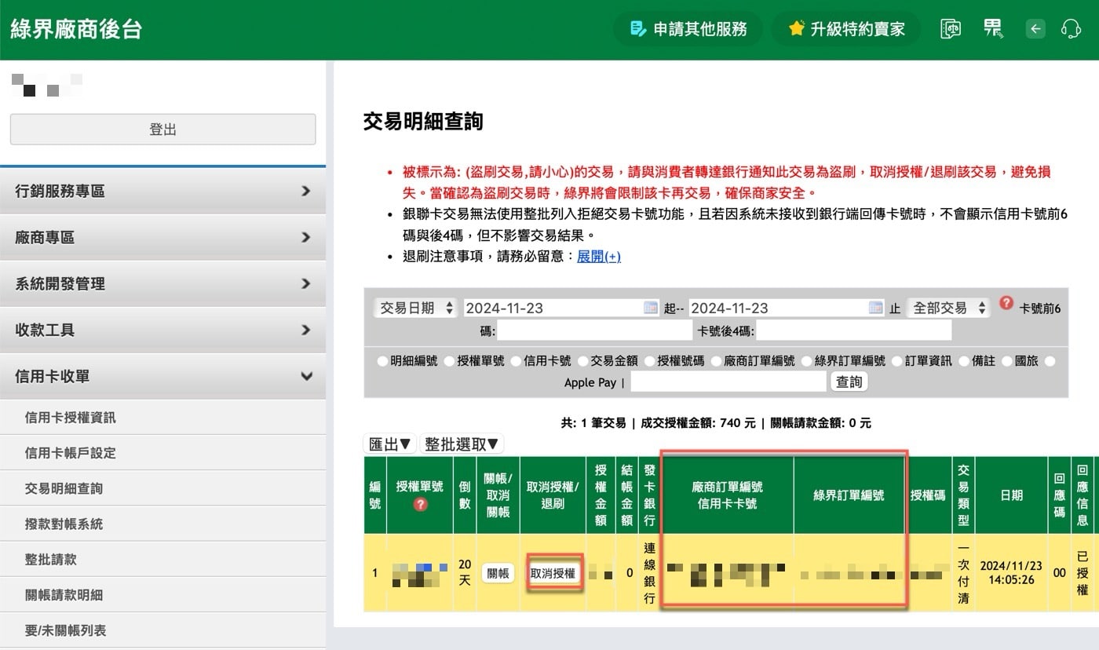The width and height of the screenshot is (1099, 650).
Task: Open 信用卡帳戶設定 menu item
Action: [x=162, y=453]
